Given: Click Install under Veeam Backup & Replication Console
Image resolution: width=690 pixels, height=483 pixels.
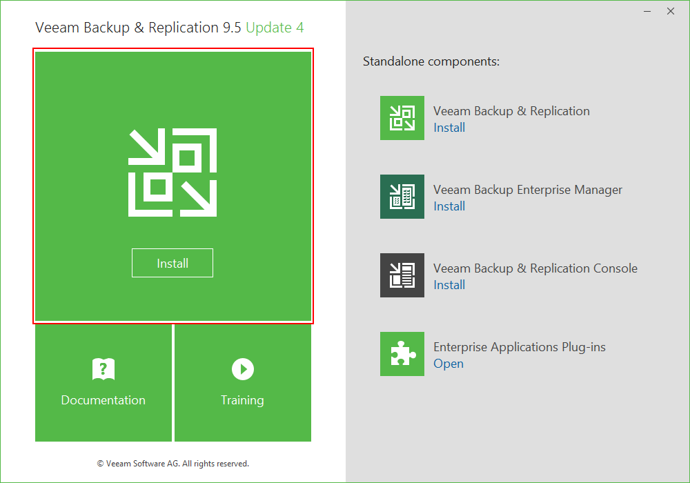Looking at the screenshot, I should tap(449, 285).
